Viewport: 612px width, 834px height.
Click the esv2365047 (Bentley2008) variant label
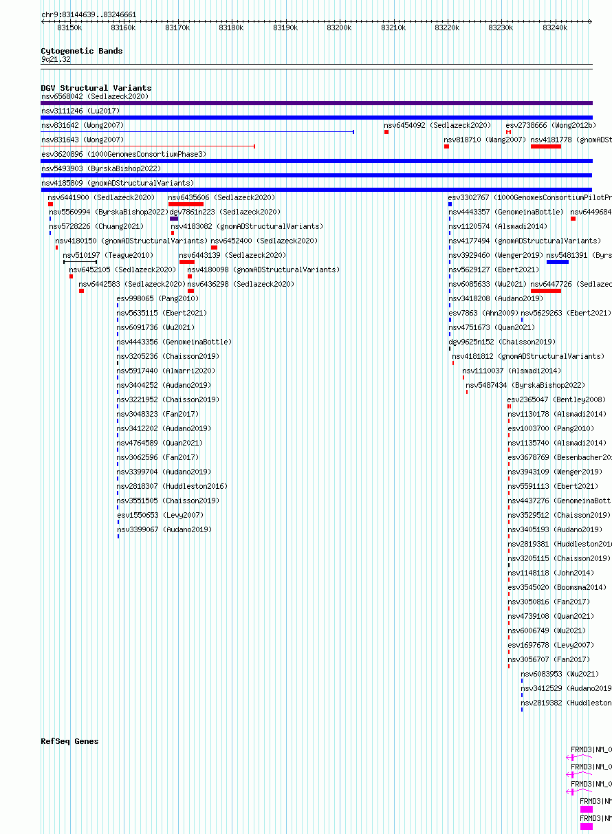tap(557, 400)
